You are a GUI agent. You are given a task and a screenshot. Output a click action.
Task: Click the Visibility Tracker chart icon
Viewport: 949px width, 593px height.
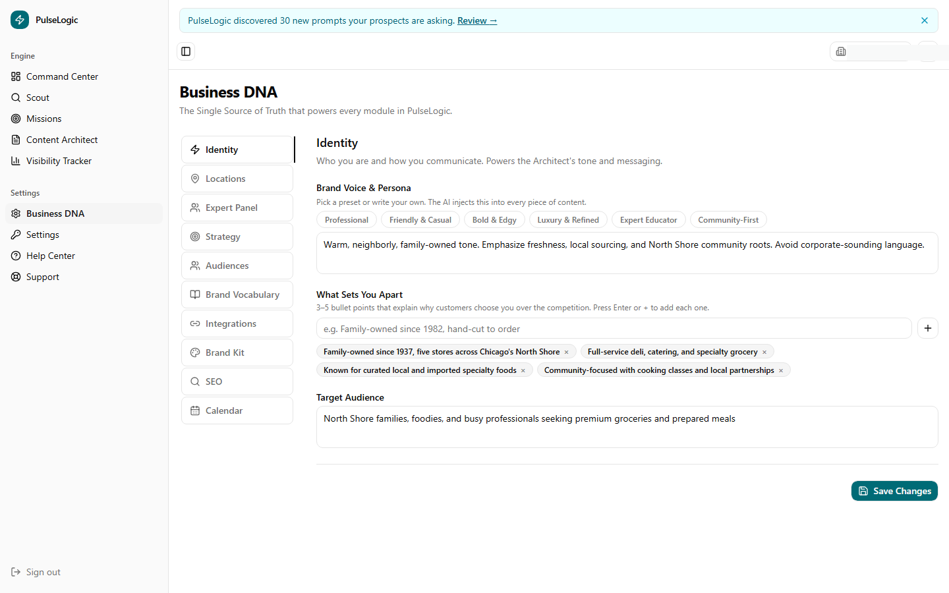pos(16,161)
